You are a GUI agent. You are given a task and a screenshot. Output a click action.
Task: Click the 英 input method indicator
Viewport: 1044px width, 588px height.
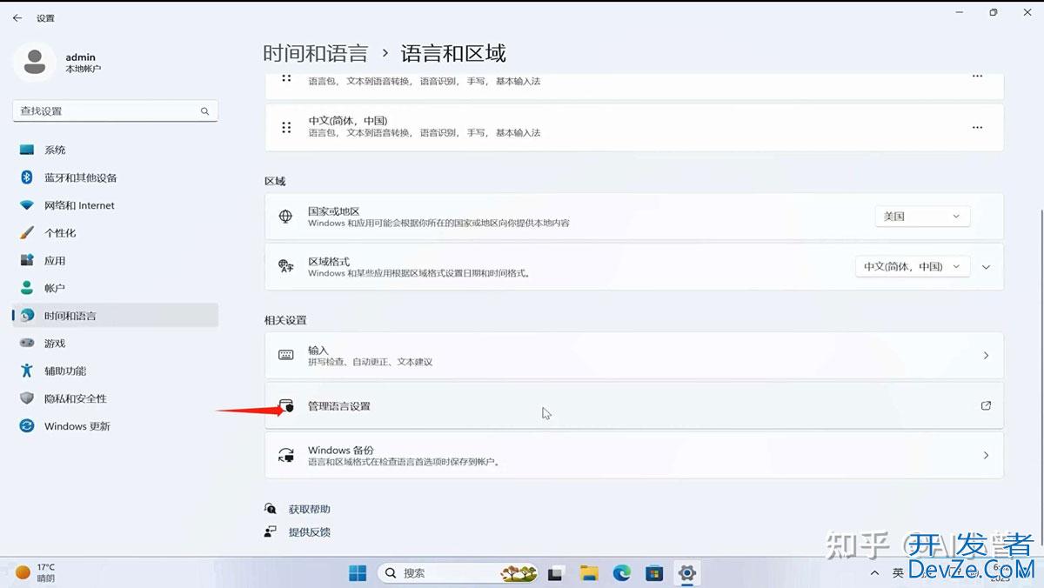pyautogui.click(x=898, y=573)
